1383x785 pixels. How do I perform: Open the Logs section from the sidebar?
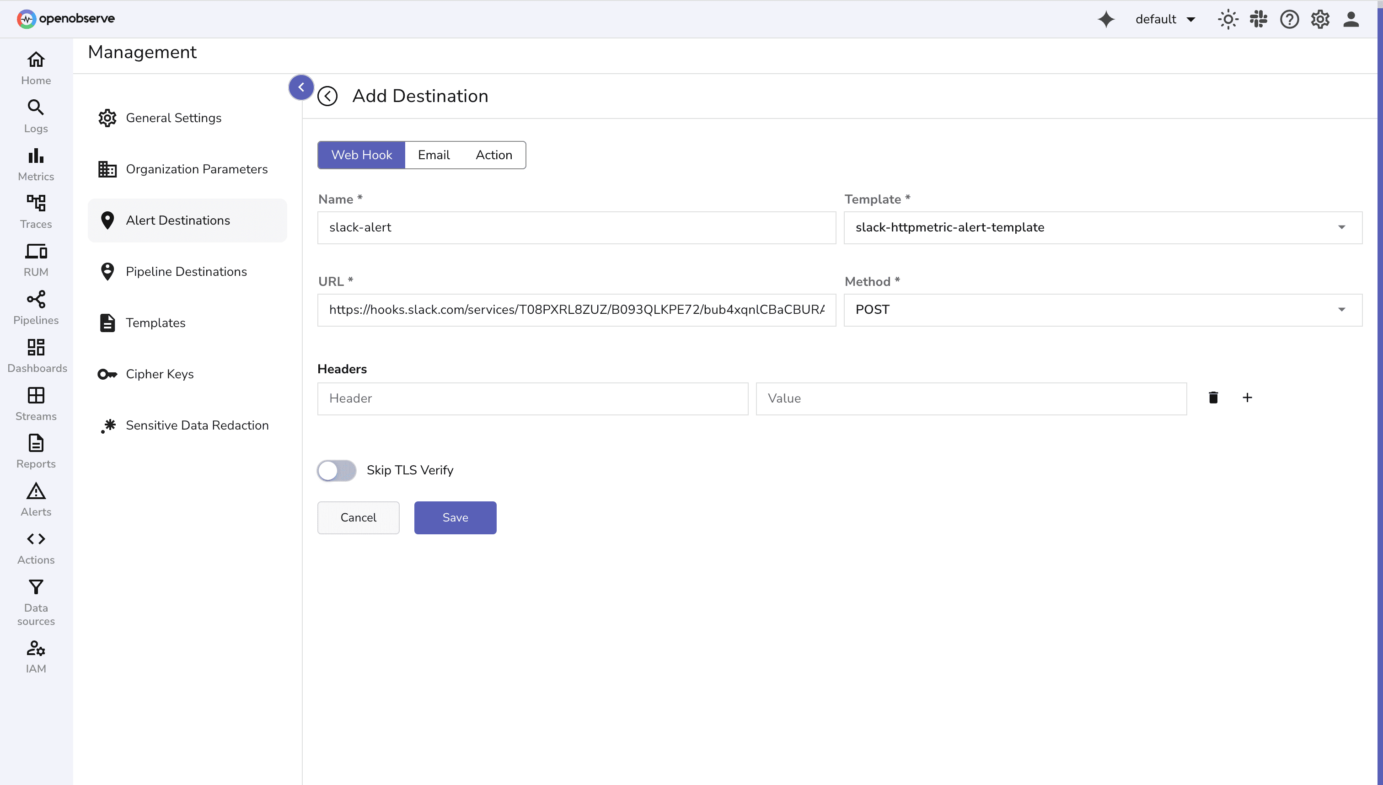35,115
